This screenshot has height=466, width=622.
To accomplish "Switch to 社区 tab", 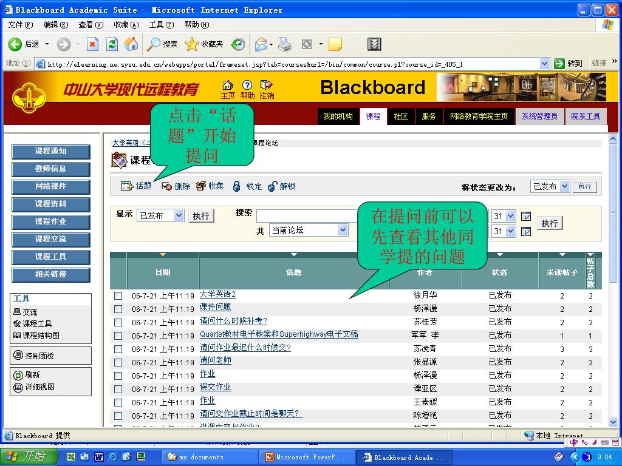I will tap(401, 116).
